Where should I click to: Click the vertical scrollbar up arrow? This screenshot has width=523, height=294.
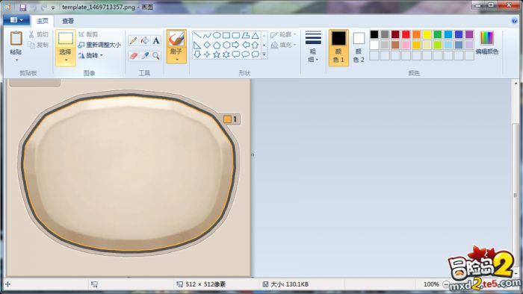516,84
